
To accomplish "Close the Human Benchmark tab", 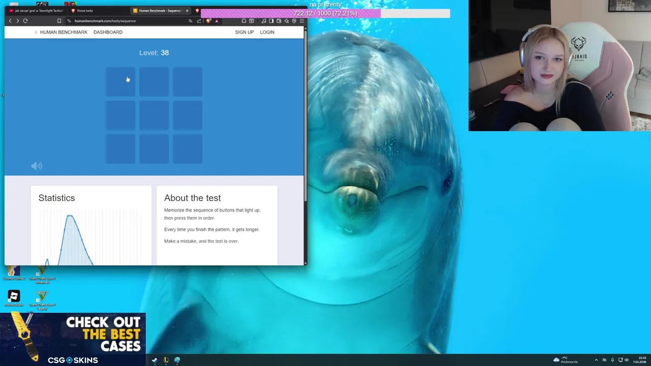I will [x=187, y=10].
